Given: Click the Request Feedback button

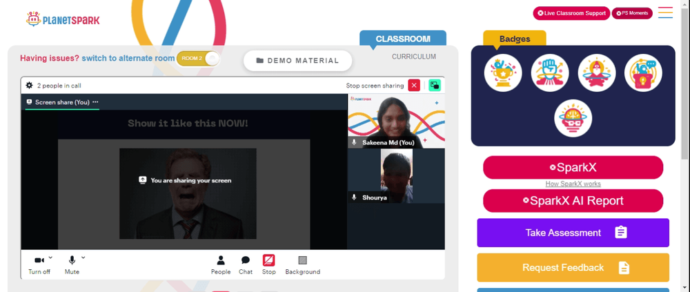Looking at the screenshot, I should (573, 267).
